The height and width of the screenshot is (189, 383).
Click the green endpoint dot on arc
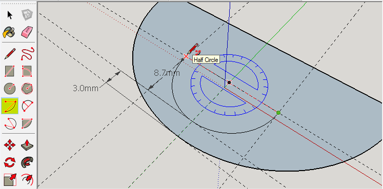(x=278, y=112)
